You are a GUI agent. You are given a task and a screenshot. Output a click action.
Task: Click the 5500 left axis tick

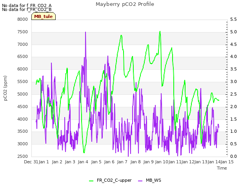click(23, 82)
